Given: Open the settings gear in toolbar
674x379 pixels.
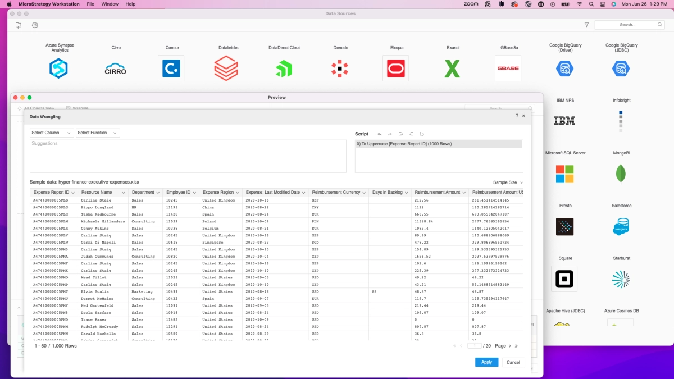Looking at the screenshot, I should point(35,25).
